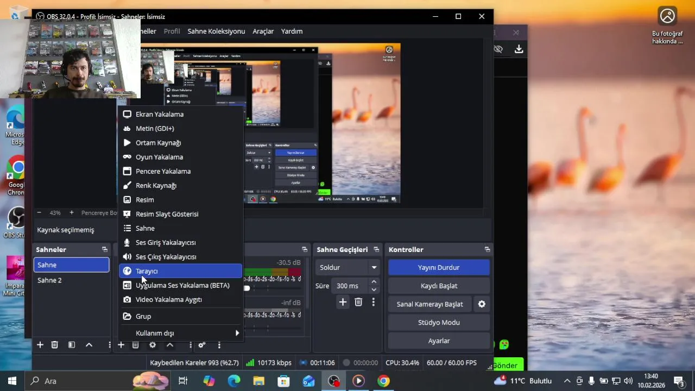Click Yayını Durdur button
The height and width of the screenshot is (391, 695).
(439, 267)
